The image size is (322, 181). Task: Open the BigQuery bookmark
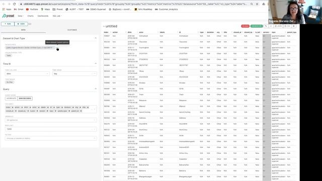click(120, 9)
